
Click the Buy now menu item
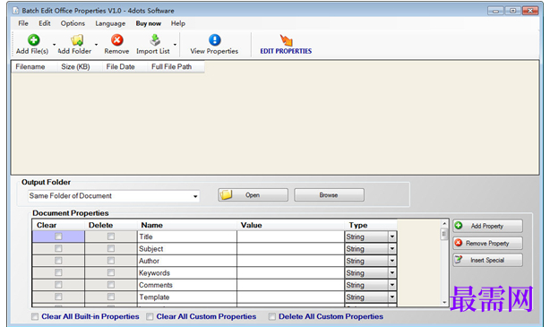point(149,23)
